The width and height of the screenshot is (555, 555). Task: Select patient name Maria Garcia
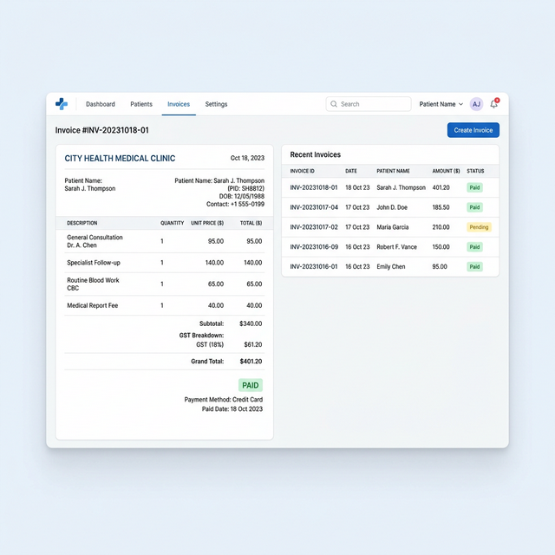(393, 227)
